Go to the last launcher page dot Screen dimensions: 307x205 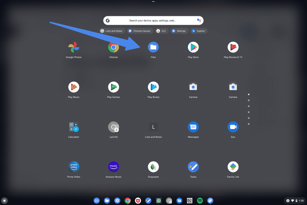pos(248,124)
